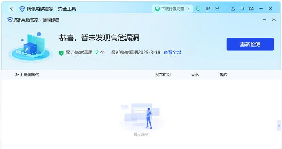This screenshot has height=149, width=282.
Task: Click the 重新检测 button
Action: pos(250,44)
